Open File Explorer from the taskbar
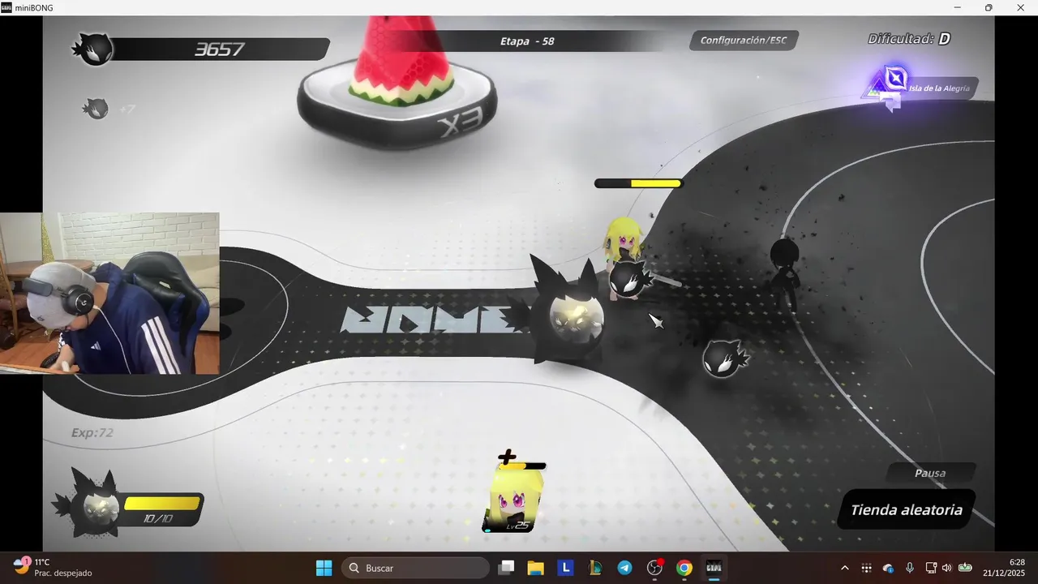This screenshot has height=584, width=1038. tap(535, 568)
